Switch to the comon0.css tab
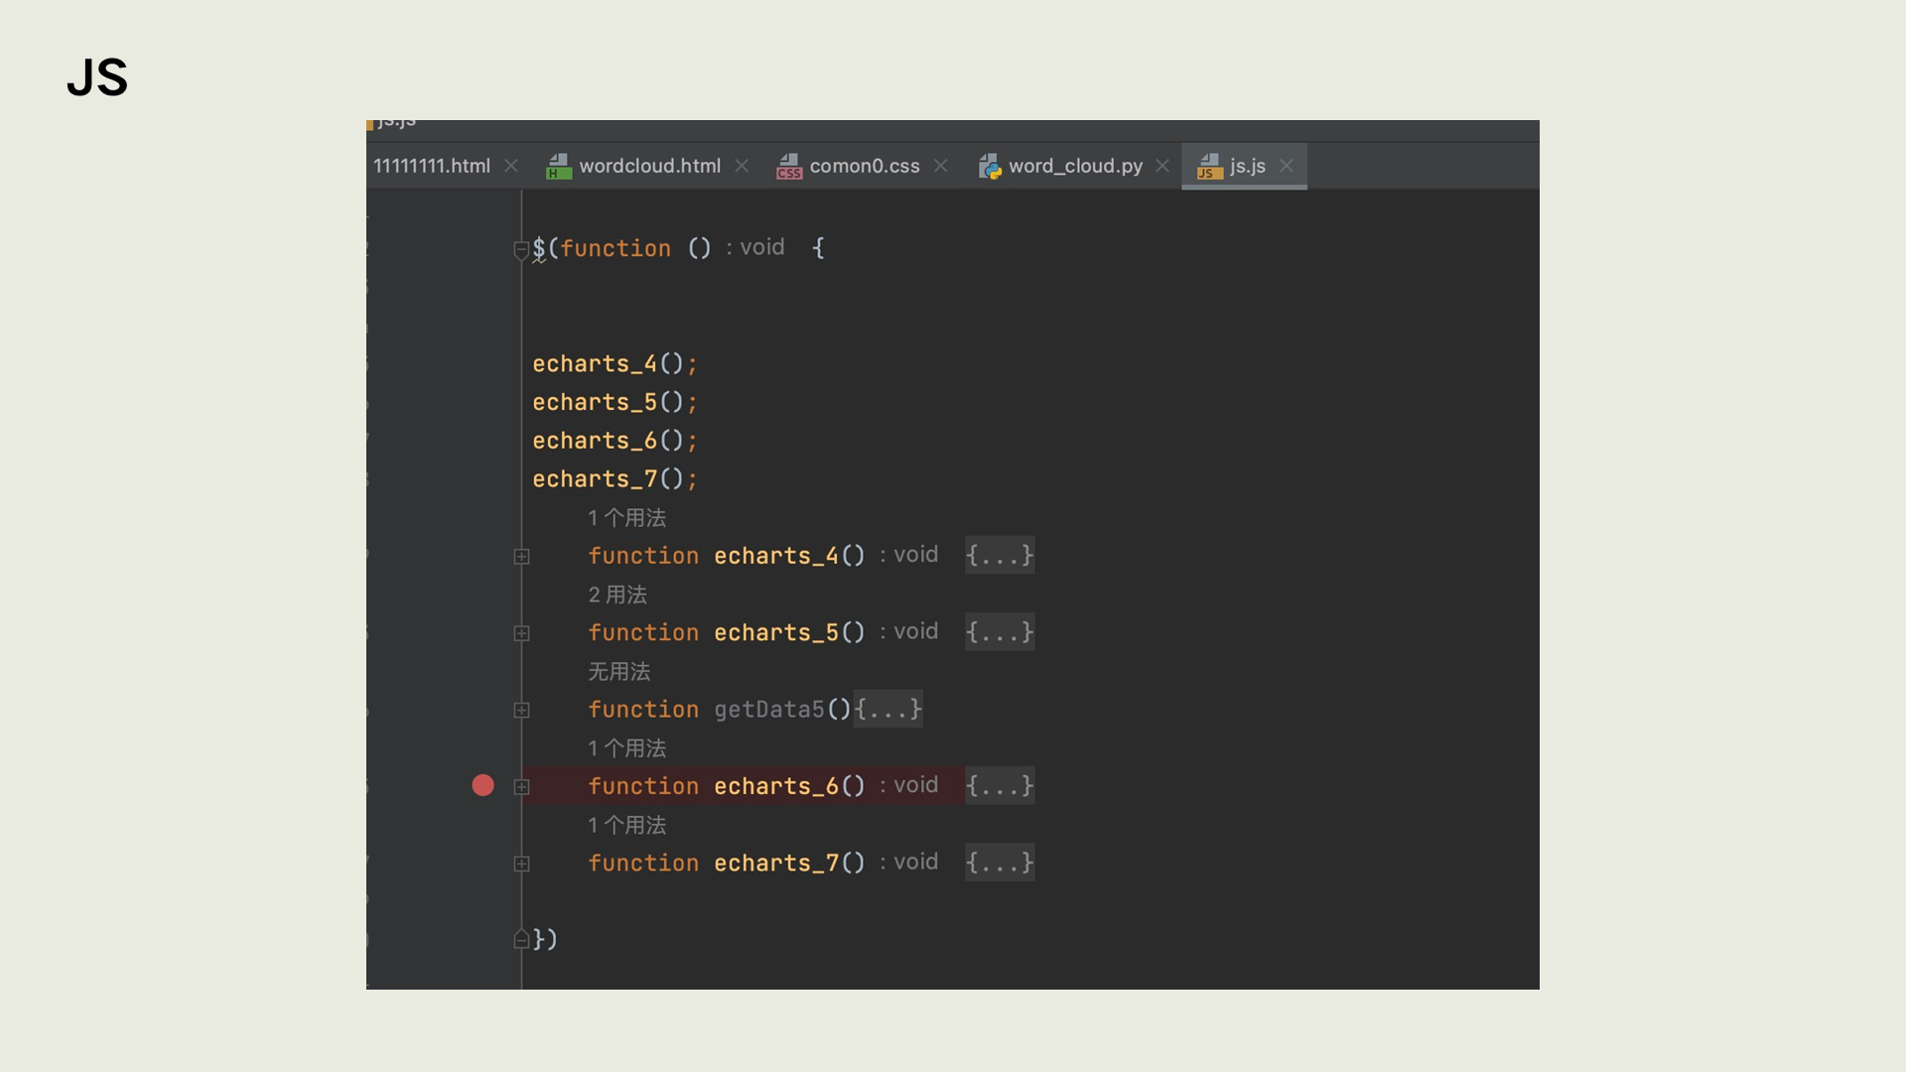1906x1072 pixels. click(865, 166)
